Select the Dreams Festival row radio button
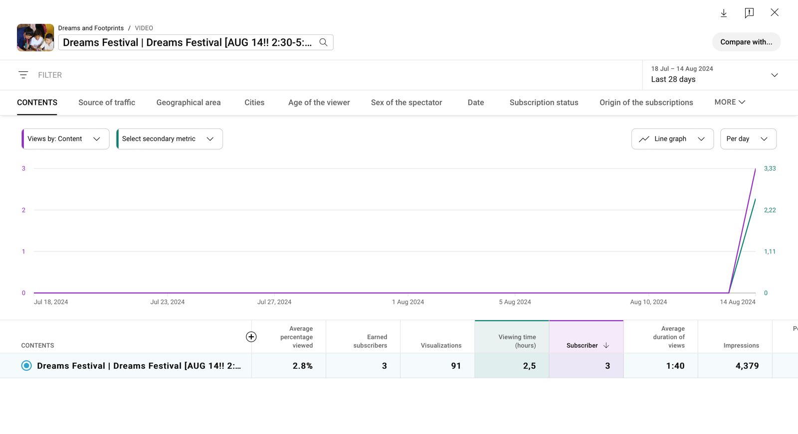 point(26,366)
